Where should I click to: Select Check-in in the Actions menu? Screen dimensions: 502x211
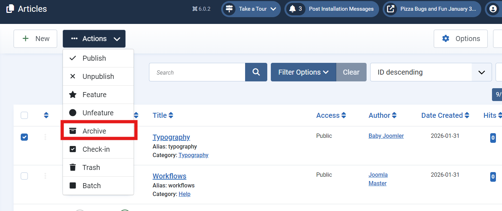98,149
